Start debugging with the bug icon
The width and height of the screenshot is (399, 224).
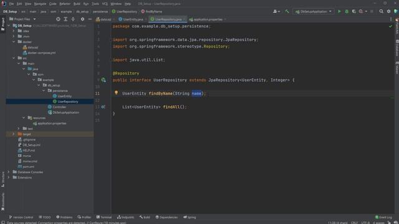(x=347, y=11)
